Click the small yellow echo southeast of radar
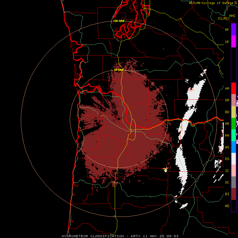This screenshot has height=238, width=238. [x=165, y=170]
